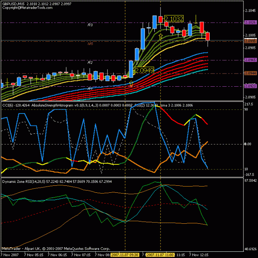Click the 2.1005 price axis value

coord(251,35)
